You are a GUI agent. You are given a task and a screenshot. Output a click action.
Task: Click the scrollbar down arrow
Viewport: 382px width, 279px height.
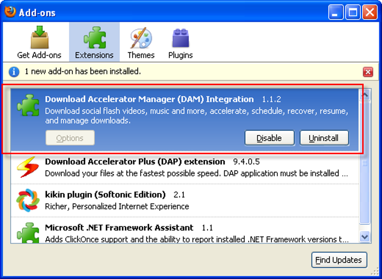coord(365,237)
